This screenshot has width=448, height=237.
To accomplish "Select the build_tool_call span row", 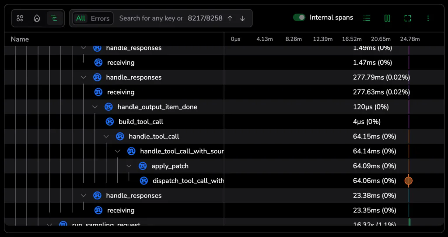I will [141, 122].
